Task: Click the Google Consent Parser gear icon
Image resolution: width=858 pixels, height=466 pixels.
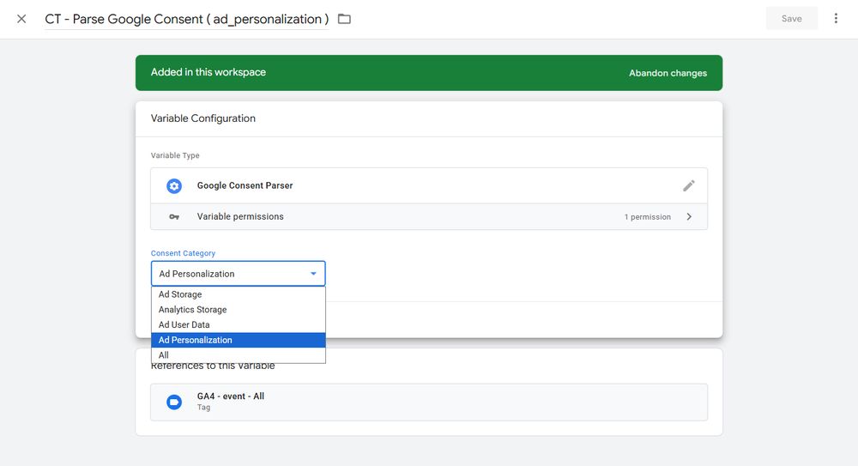Action: [x=174, y=185]
